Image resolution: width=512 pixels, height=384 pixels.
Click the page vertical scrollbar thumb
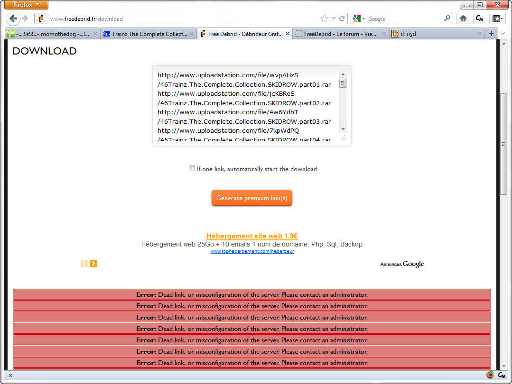pyautogui.click(x=504, y=144)
